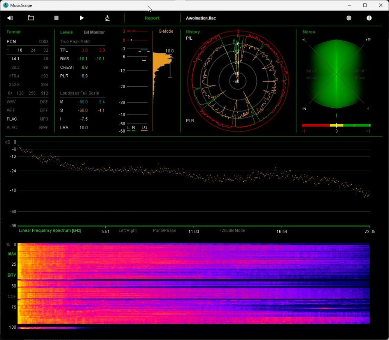Image resolution: width=389 pixels, height=340 pixels.
Task: Click the RMS row label
Action: 65,59
